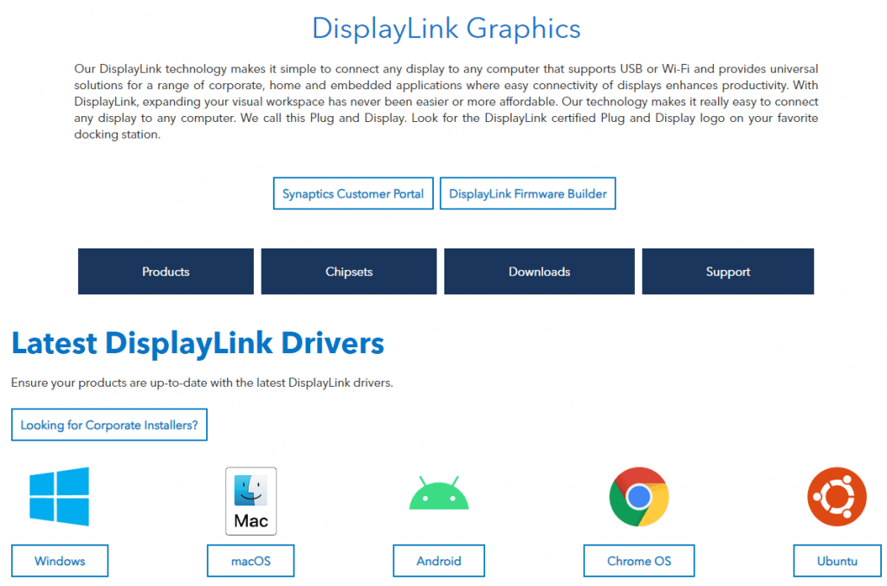Click the Chrome logo icon
This screenshot has width=887, height=586.
pos(639,497)
